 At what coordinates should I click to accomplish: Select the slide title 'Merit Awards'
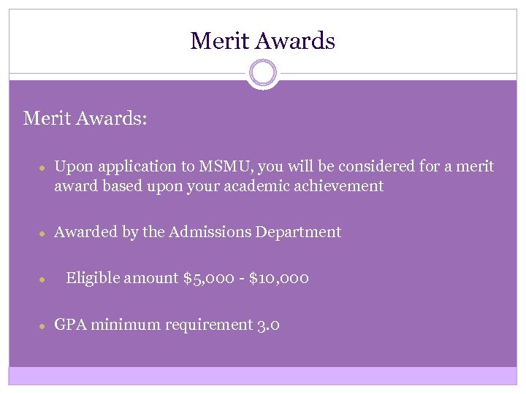(x=262, y=41)
